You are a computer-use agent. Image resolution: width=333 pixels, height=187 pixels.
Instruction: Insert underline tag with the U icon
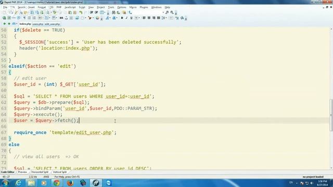(131, 18)
